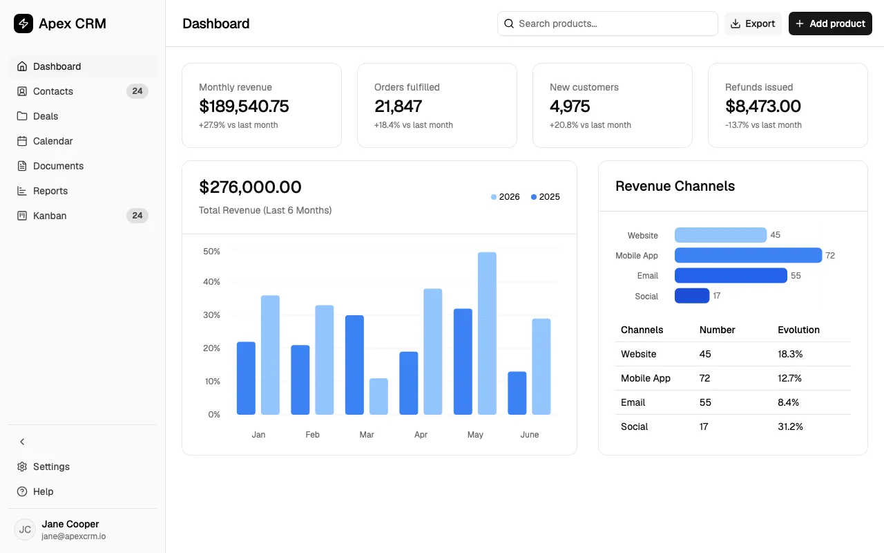The width and height of the screenshot is (884, 553).
Task: Click the tallest May bar in revenue chart
Action: (487, 333)
